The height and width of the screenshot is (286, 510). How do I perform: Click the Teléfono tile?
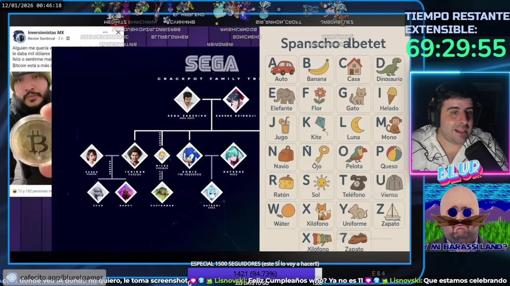click(x=354, y=186)
